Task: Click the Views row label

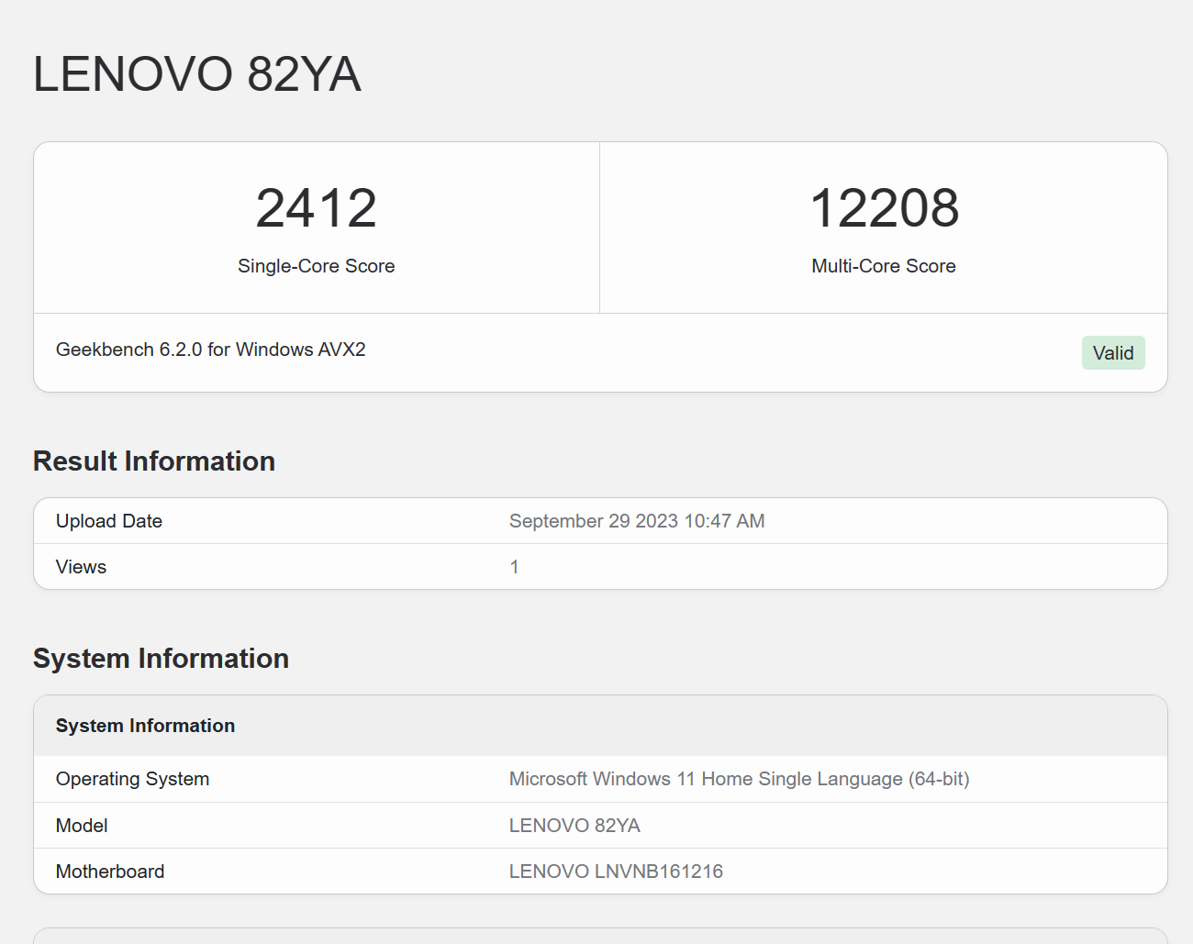Action: pyautogui.click(x=81, y=567)
